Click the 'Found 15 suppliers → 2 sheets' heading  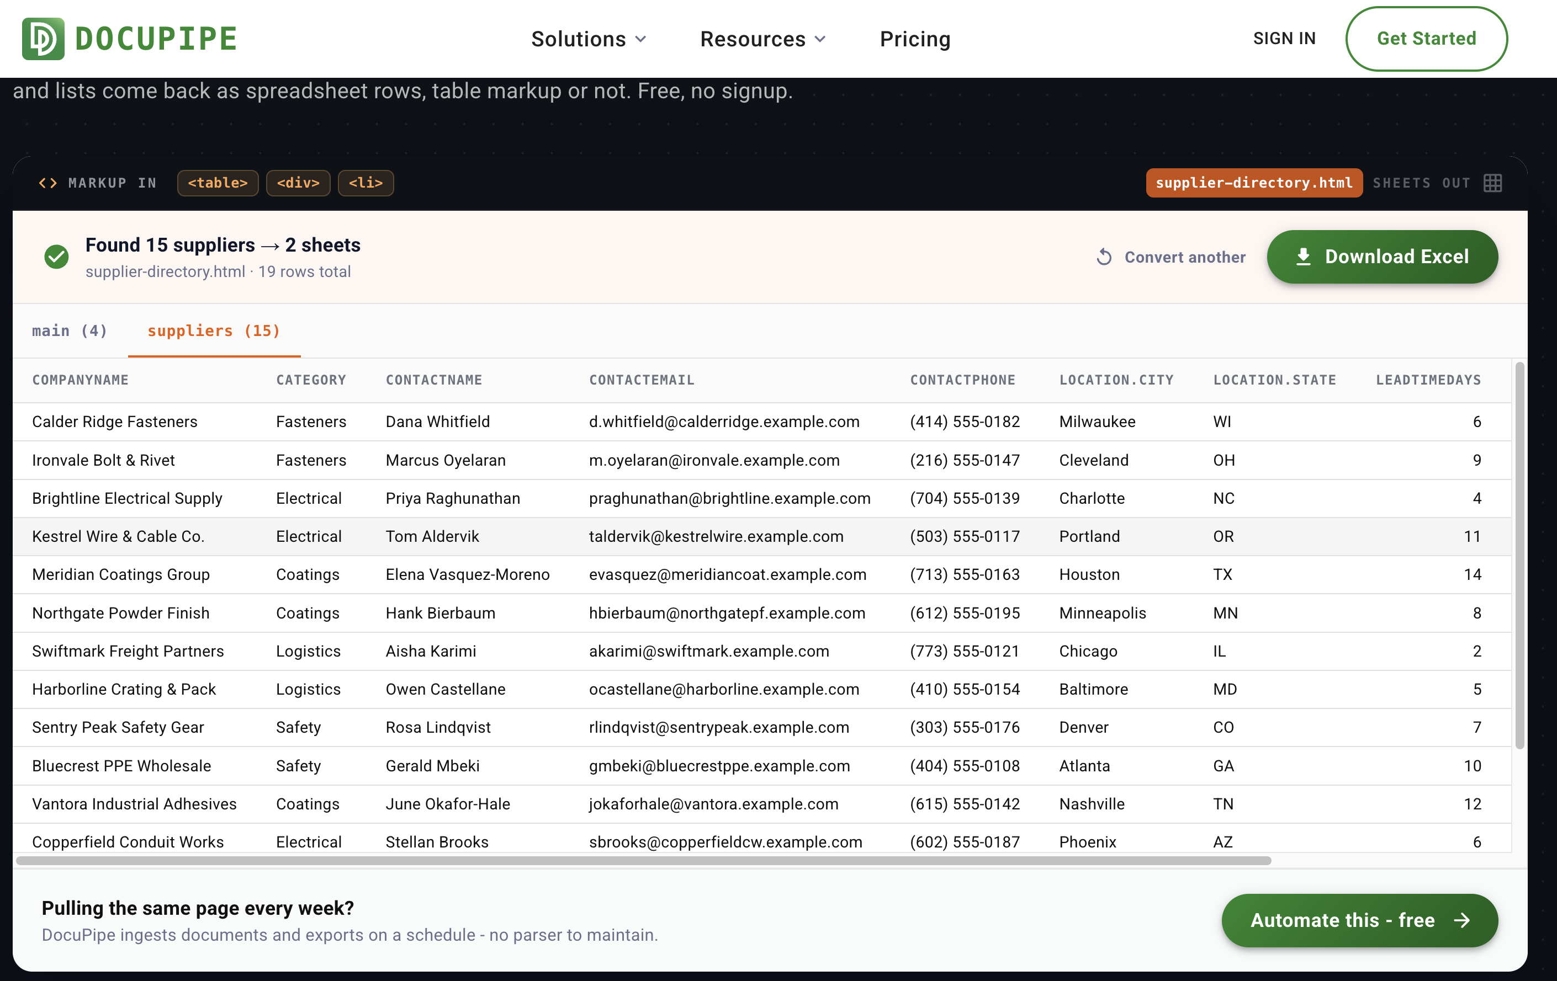(x=223, y=245)
